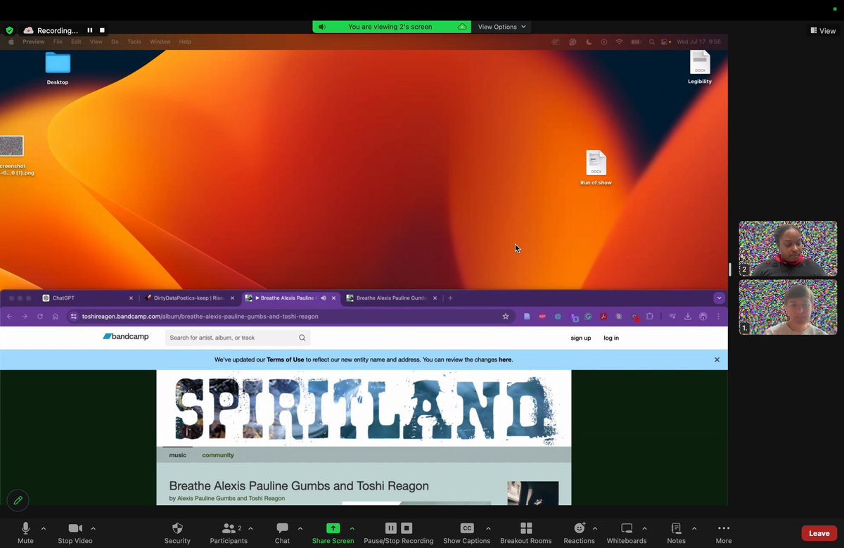Bookmark this page with the star
The image size is (844, 548).
pyautogui.click(x=505, y=317)
